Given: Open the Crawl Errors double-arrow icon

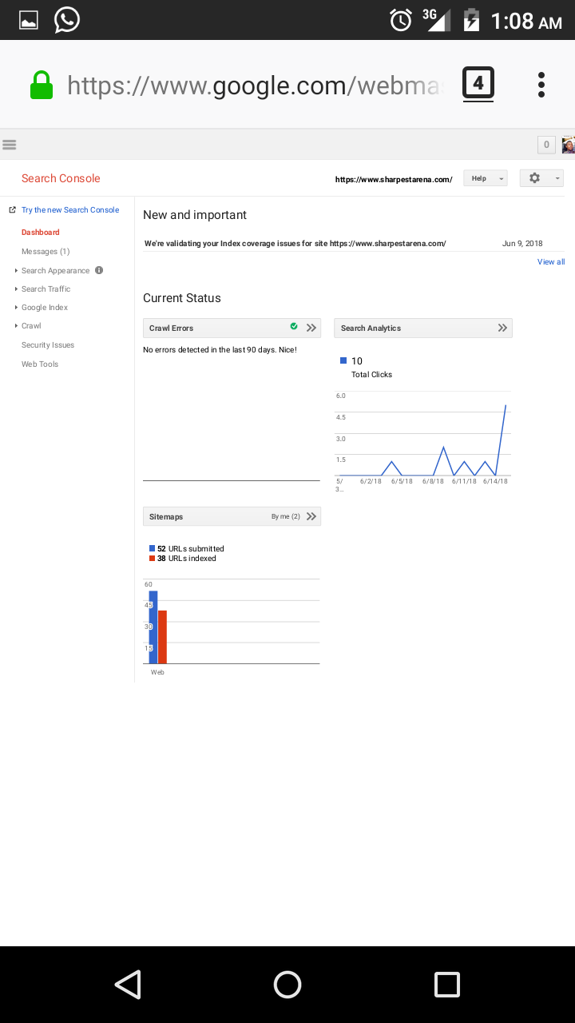Looking at the screenshot, I should coord(311,328).
